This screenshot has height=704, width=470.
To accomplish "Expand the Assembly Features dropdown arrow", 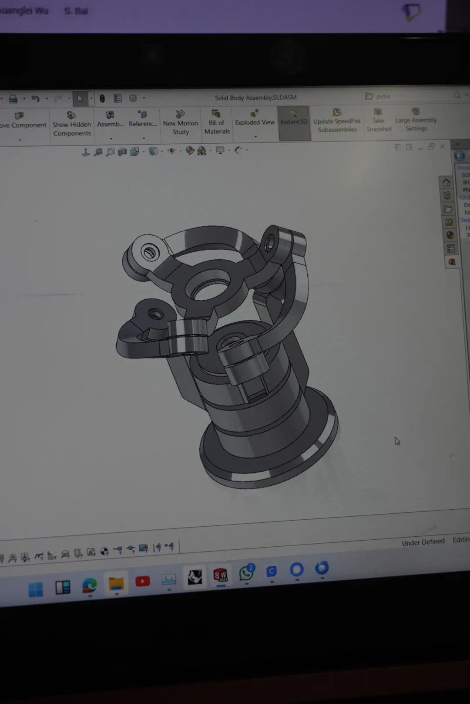I will pyautogui.click(x=111, y=139).
